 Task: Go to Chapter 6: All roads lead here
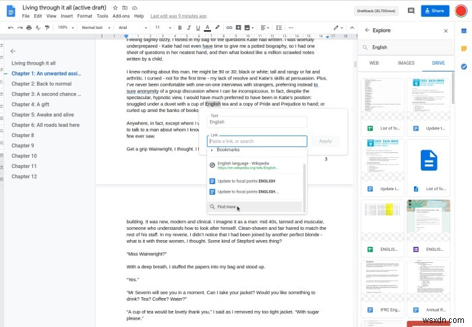pos(45,125)
